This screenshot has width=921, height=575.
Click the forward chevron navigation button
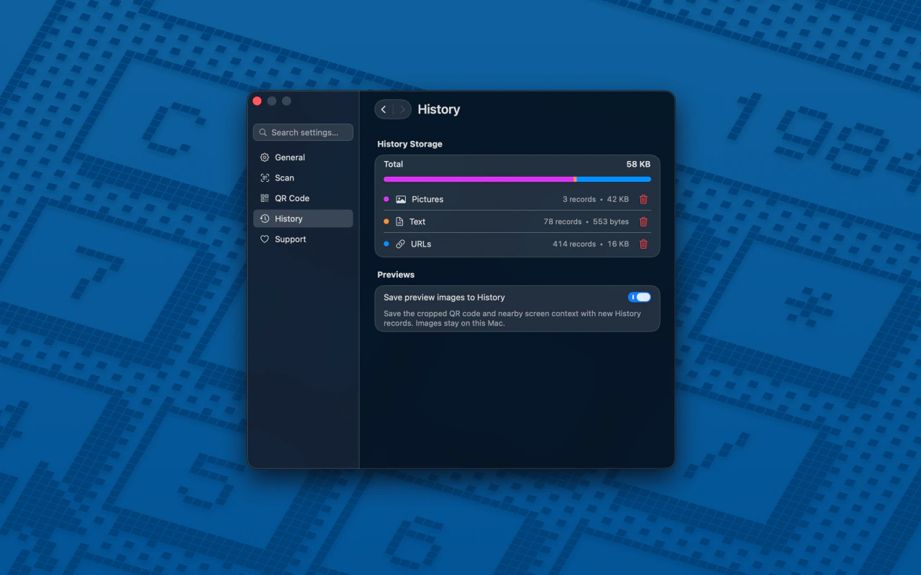(402, 109)
